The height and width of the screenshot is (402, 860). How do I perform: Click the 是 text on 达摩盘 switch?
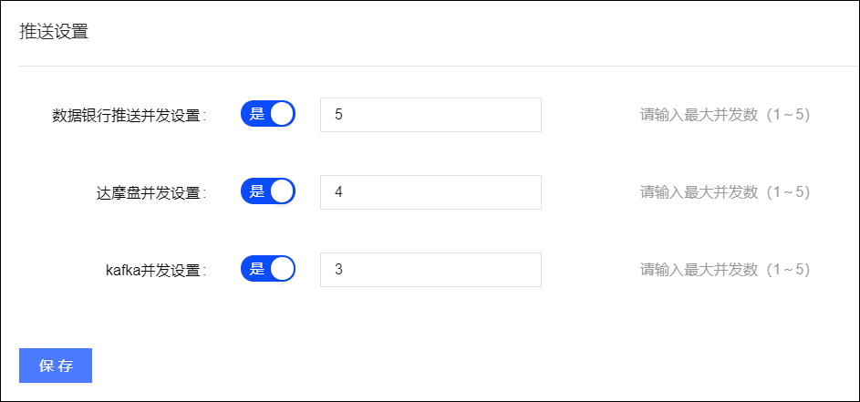click(x=256, y=191)
